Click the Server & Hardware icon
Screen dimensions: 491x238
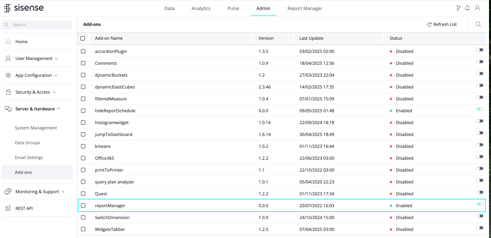(x=8, y=109)
